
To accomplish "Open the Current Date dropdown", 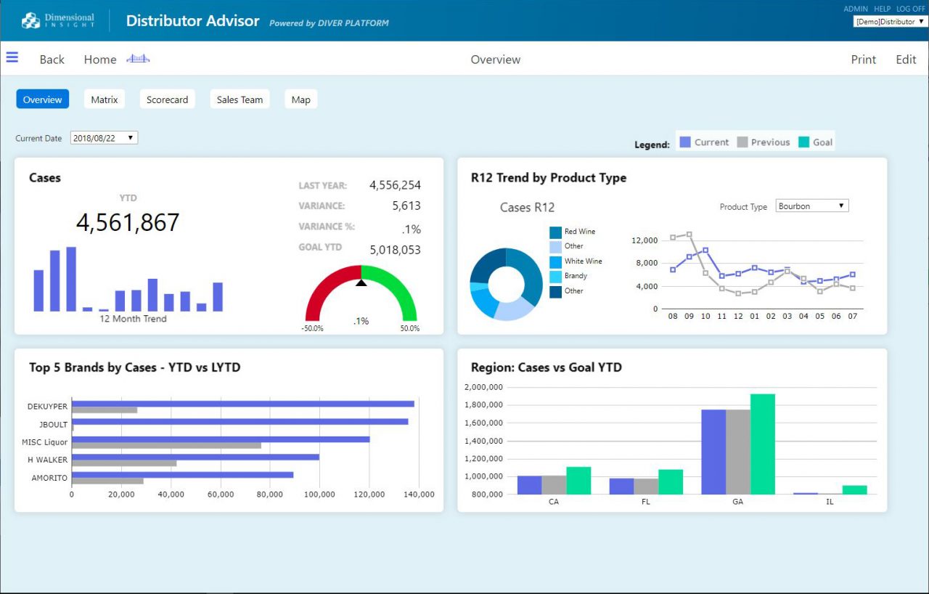I will (104, 138).
